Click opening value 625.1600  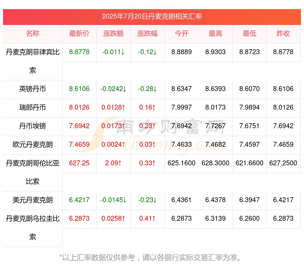[181, 163]
